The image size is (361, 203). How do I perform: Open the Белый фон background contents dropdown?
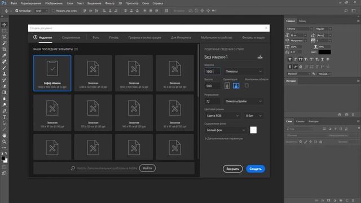pos(226,130)
